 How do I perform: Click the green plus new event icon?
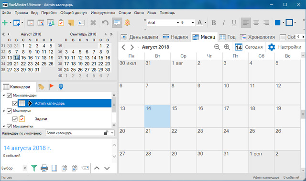[x=5, y=22]
